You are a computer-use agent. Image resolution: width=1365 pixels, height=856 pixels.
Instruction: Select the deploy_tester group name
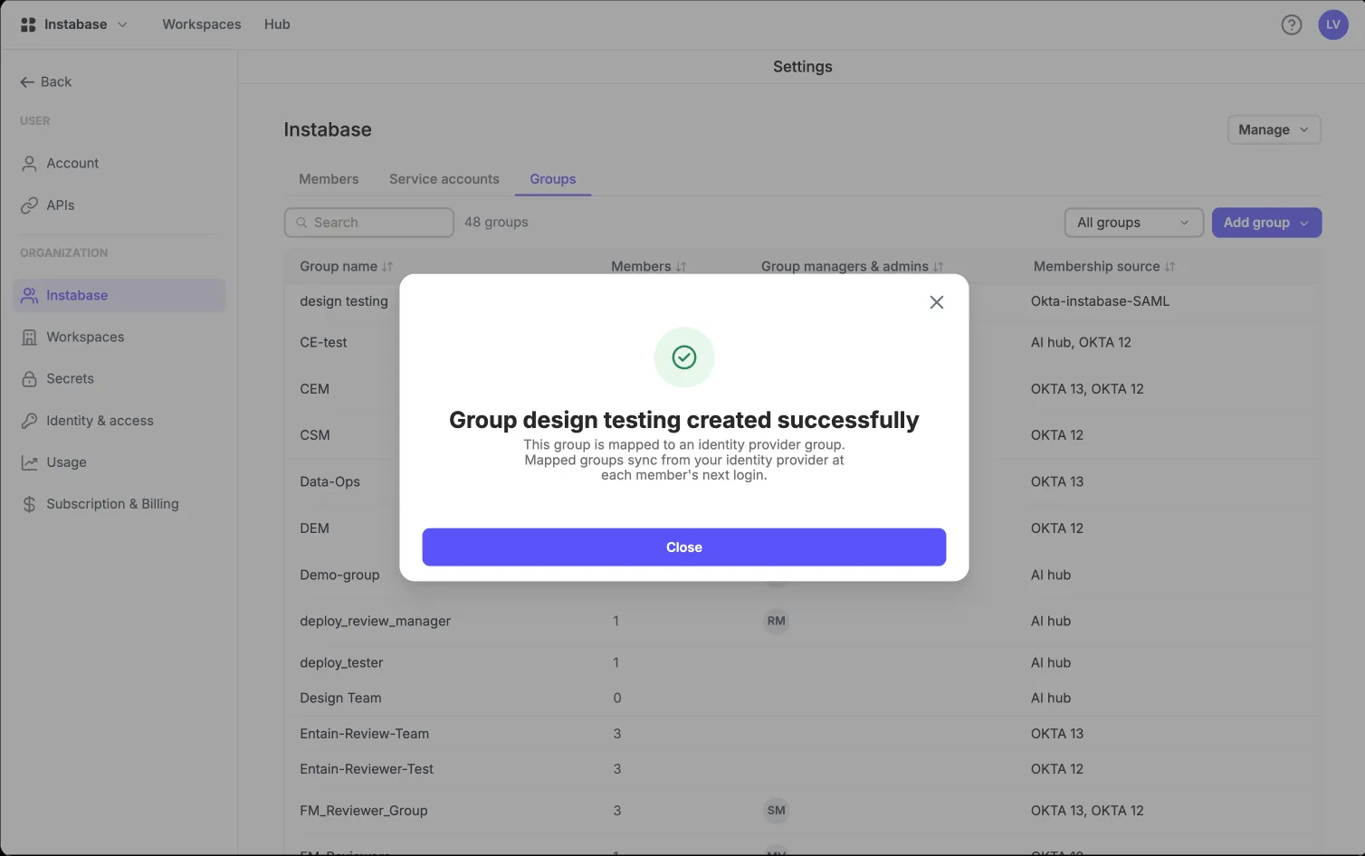[341, 663]
